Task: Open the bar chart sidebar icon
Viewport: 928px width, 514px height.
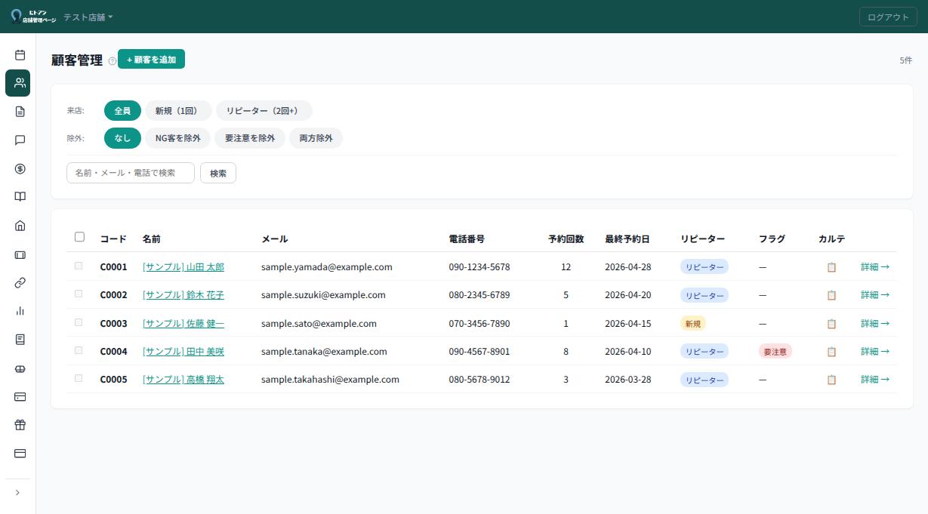Action: pos(20,311)
